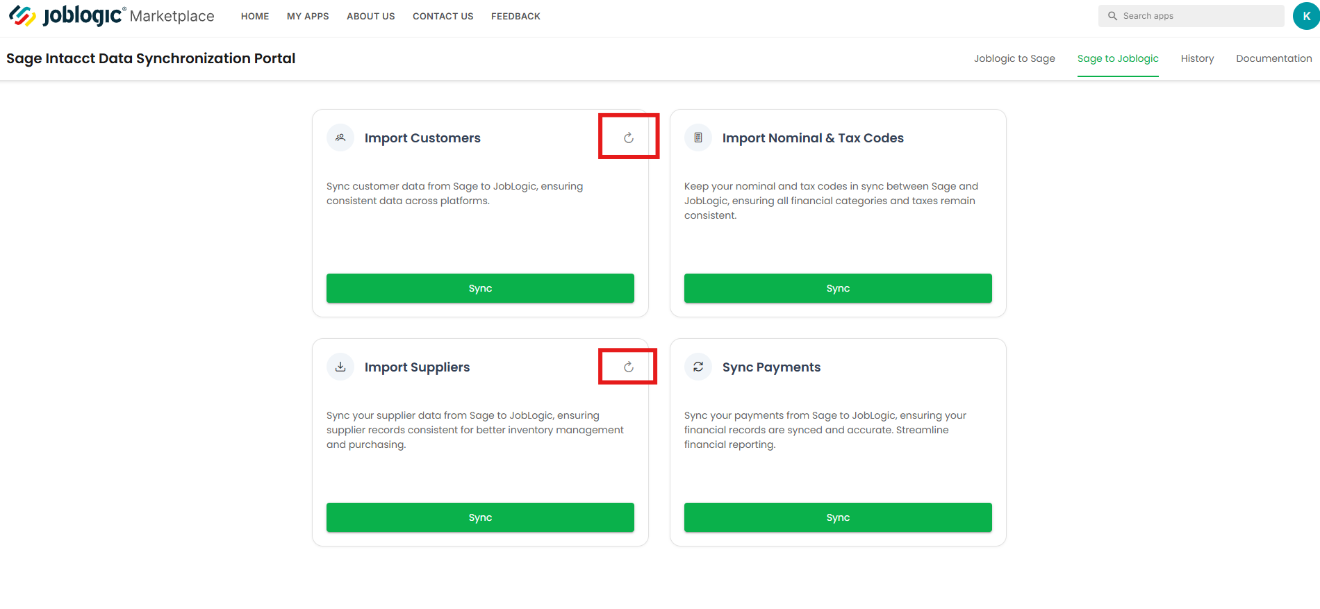Image resolution: width=1320 pixels, height=609 pixels.
Task: Open the user avatar K menu
Action: (x=1306, y=16)
